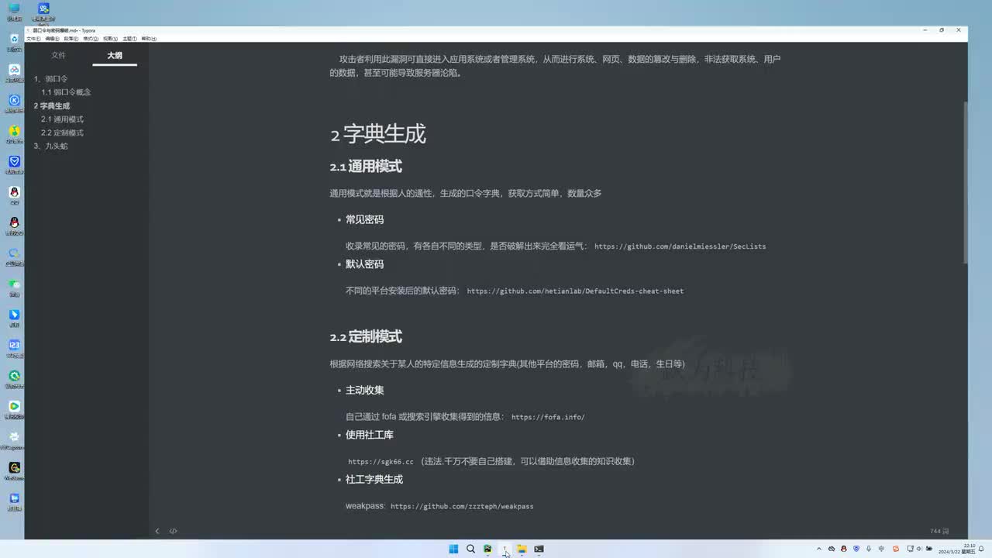Image resolution: width=992 pixels, height=558 pixels.
Task: Open DefaultCreds-cheat-sheet GitHub link
Action: click(x=575, y=291)
